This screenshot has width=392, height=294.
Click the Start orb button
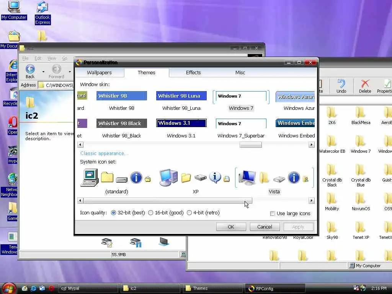[9, 288]
